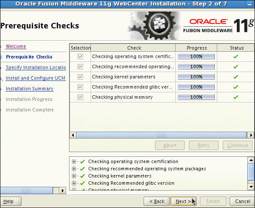Click status checkmark for recommended operating row
This screenshot has width=255, height=208.
pos(236,67)
